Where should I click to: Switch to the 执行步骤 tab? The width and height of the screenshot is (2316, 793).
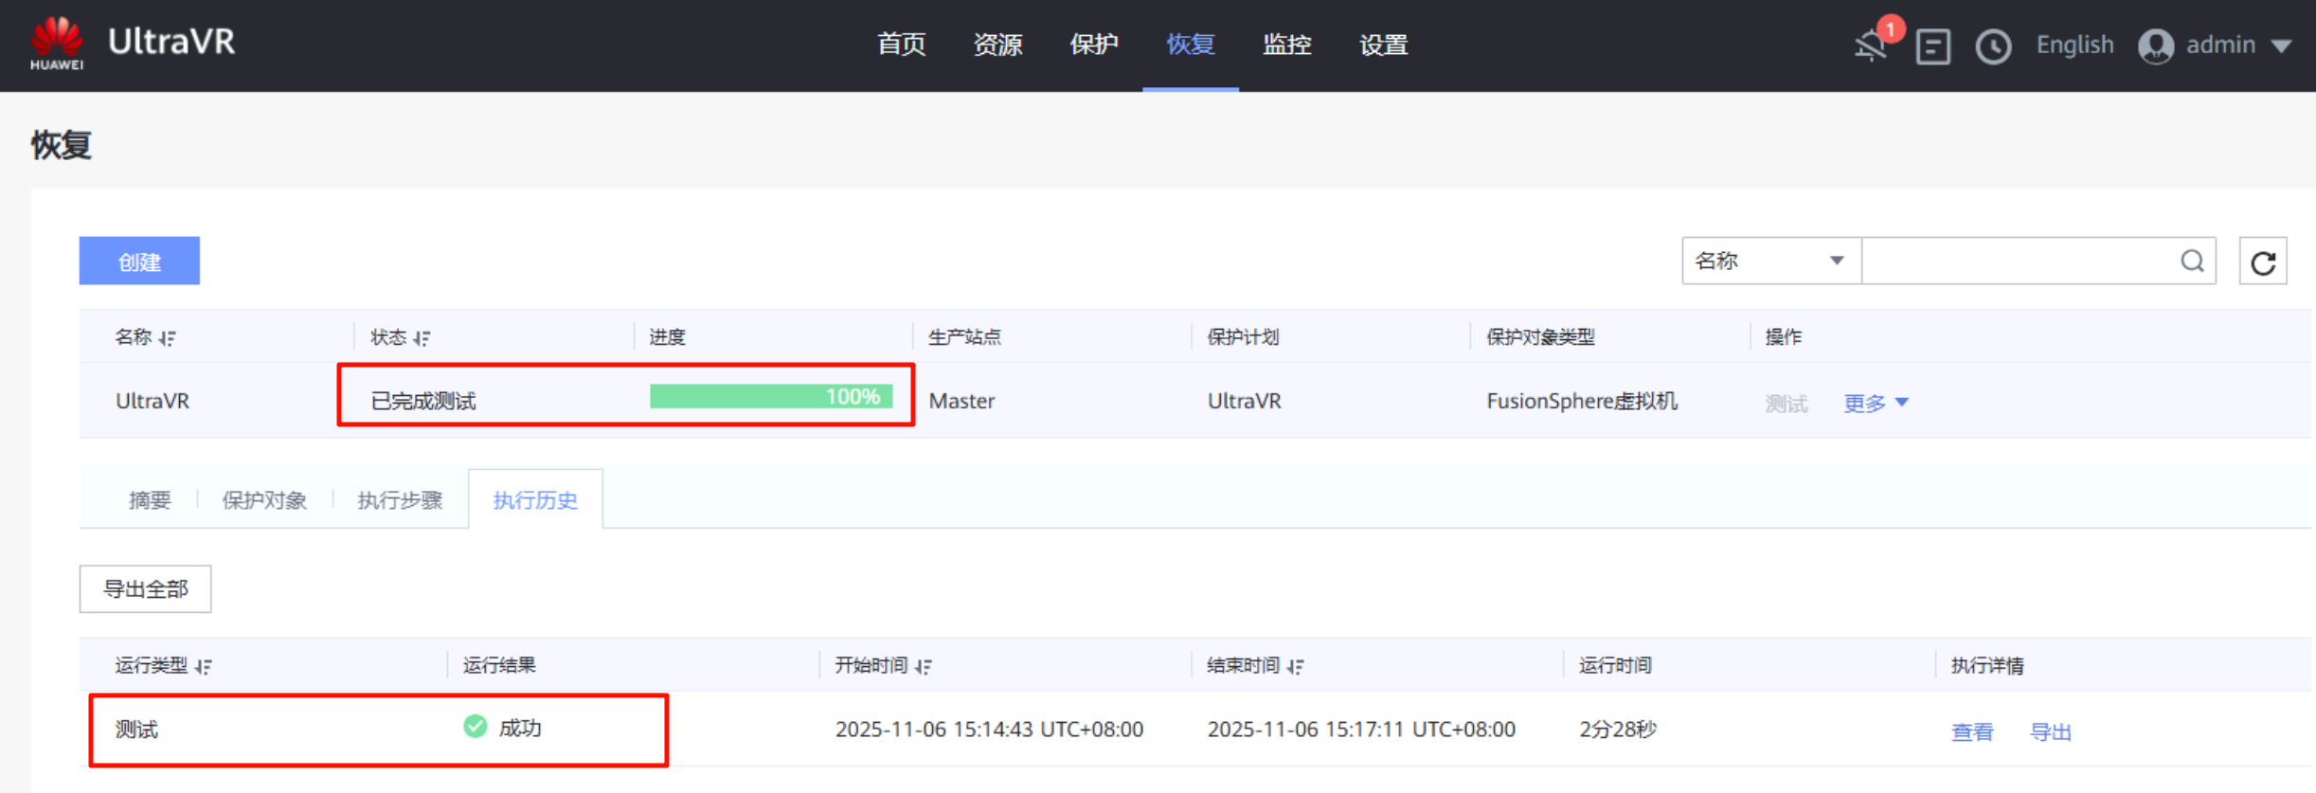(400, 500)
